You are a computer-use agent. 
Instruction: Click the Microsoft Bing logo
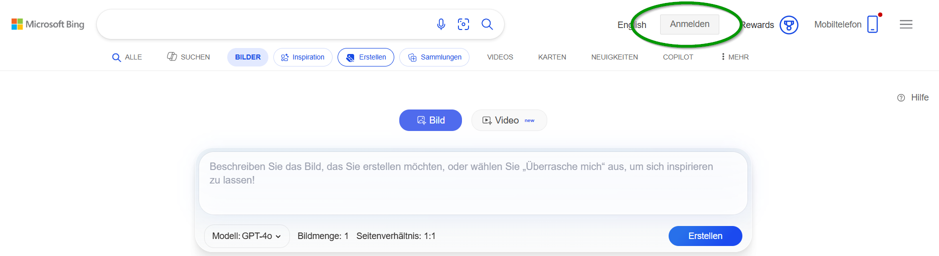[x=48, y=24]
